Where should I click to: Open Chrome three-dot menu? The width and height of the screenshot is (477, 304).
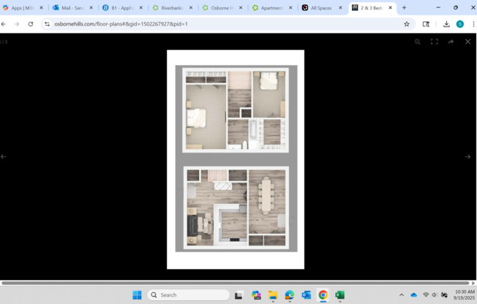(473, 24)
